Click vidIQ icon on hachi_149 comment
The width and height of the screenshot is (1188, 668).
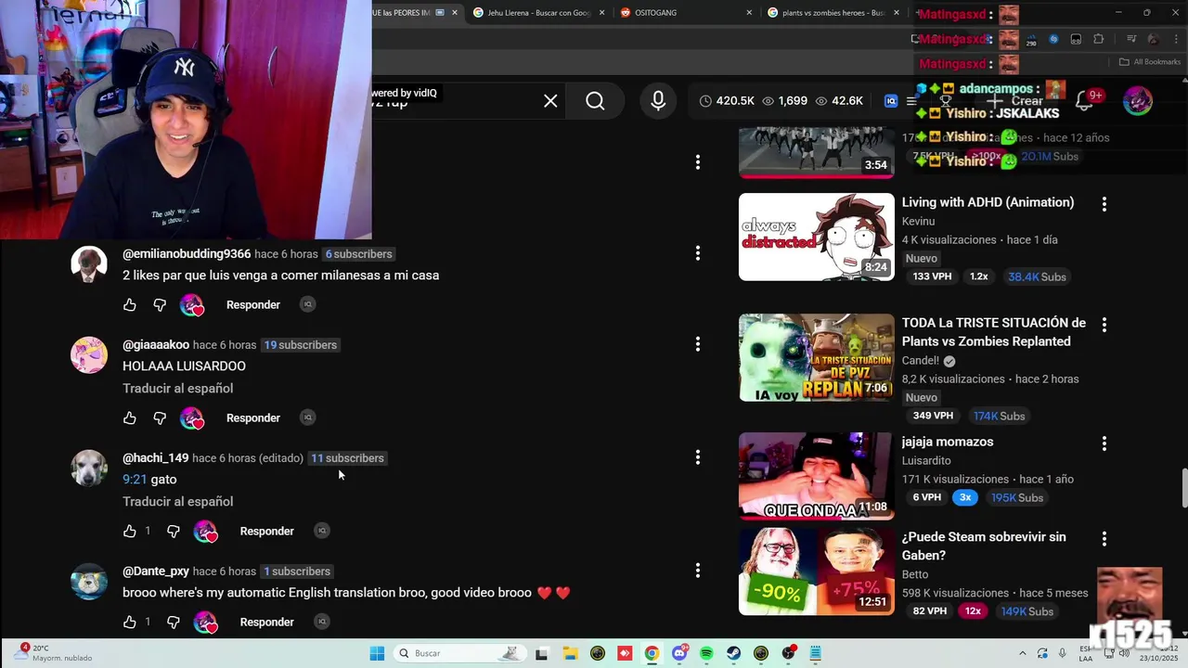pyautogui.click(x=322, y=531)
